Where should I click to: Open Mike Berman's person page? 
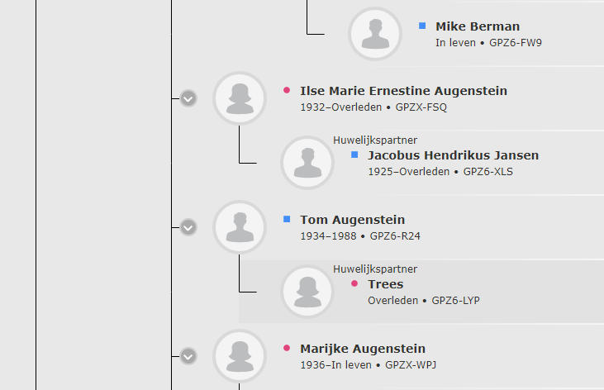tap(478, 26)
